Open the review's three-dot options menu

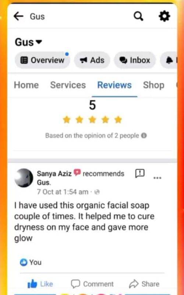(x=158, y=178)
